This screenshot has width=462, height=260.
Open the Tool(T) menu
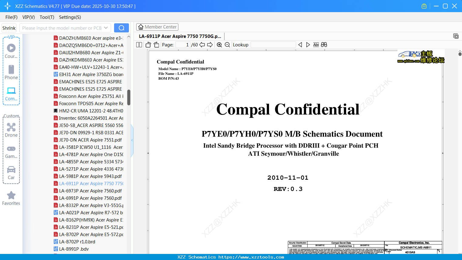47,17
